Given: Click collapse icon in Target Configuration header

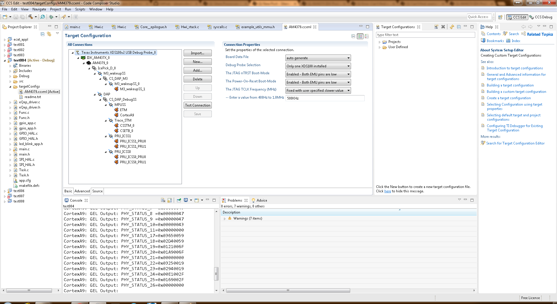Looking at the screenshot, I should [x=353, y=36].
